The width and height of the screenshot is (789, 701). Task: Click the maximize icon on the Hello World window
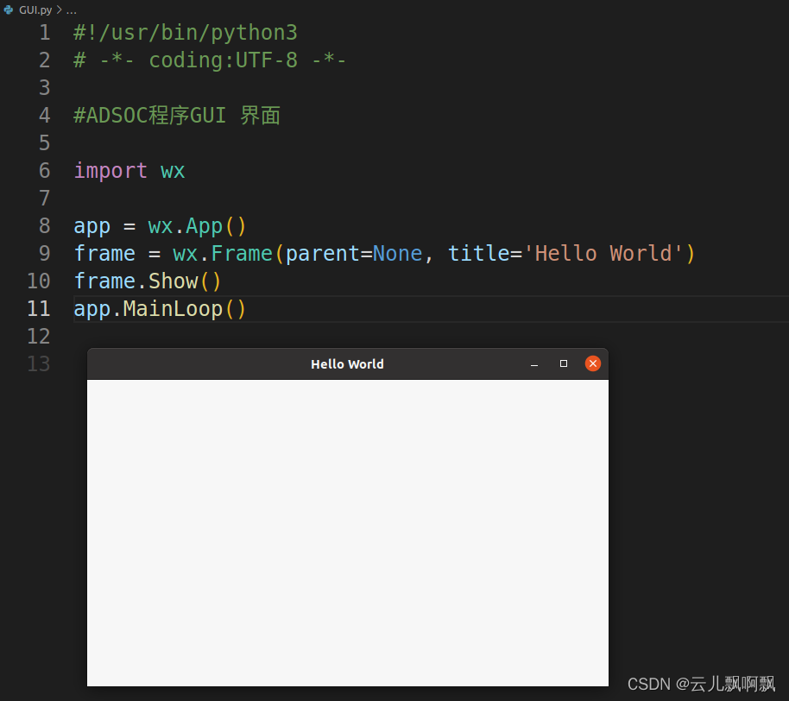pos(563,363)
